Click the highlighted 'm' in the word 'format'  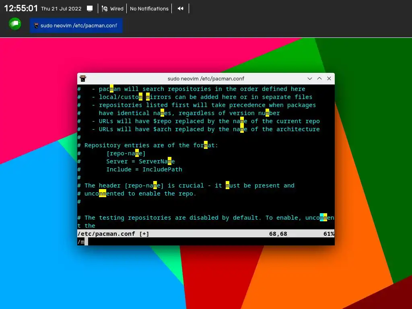click(206, 145)
